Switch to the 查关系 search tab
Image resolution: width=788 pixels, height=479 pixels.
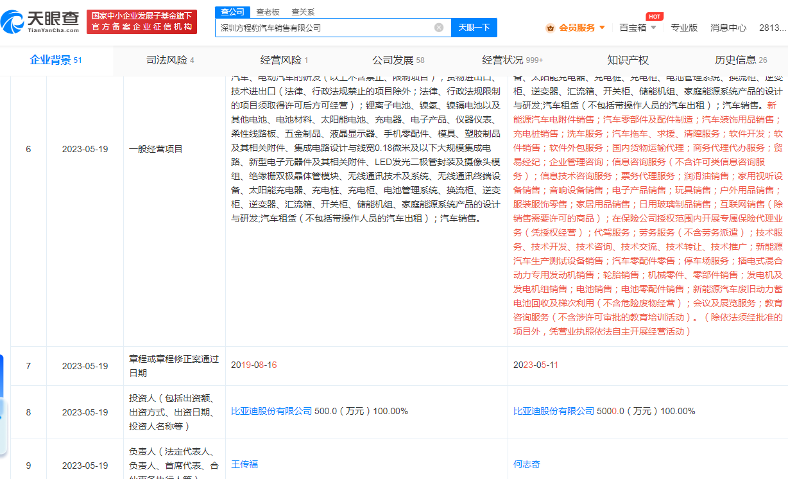click(303, 12)
